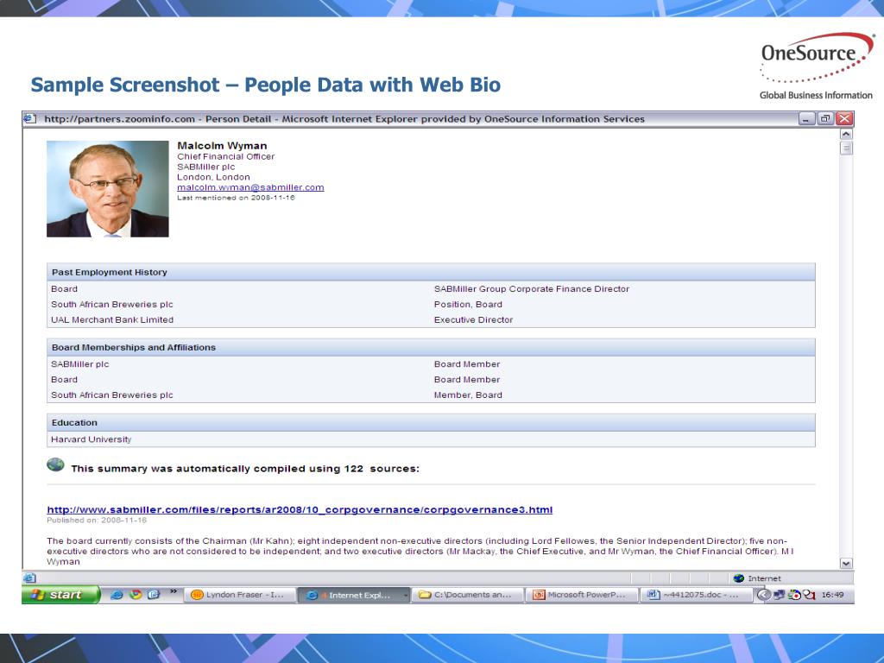The height and width of the screenshot is (663, 884).
Task: Switch to ~4412075.doc Word taskbar window
Action: (x=696, y=595)
